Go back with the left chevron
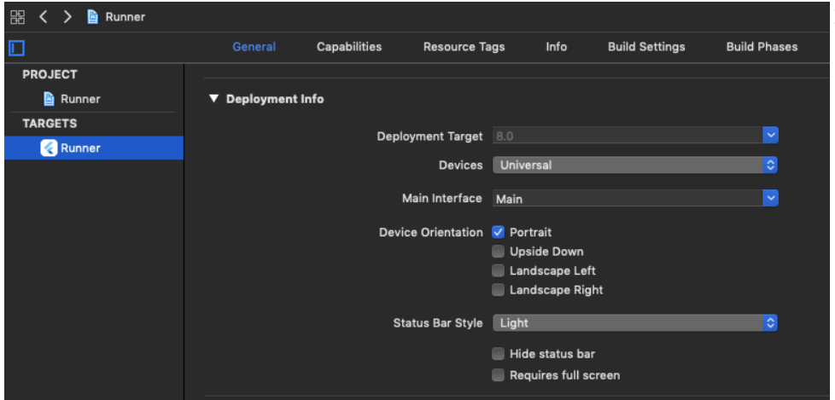The height and width of the screenshot is (400, 835). click(x=42, y=17)
